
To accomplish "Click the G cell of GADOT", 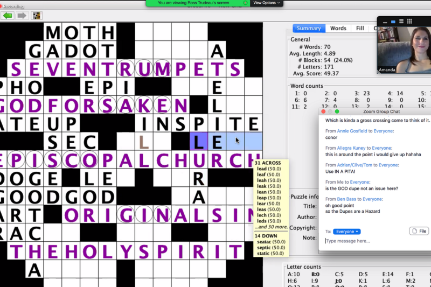I will 34,50.
